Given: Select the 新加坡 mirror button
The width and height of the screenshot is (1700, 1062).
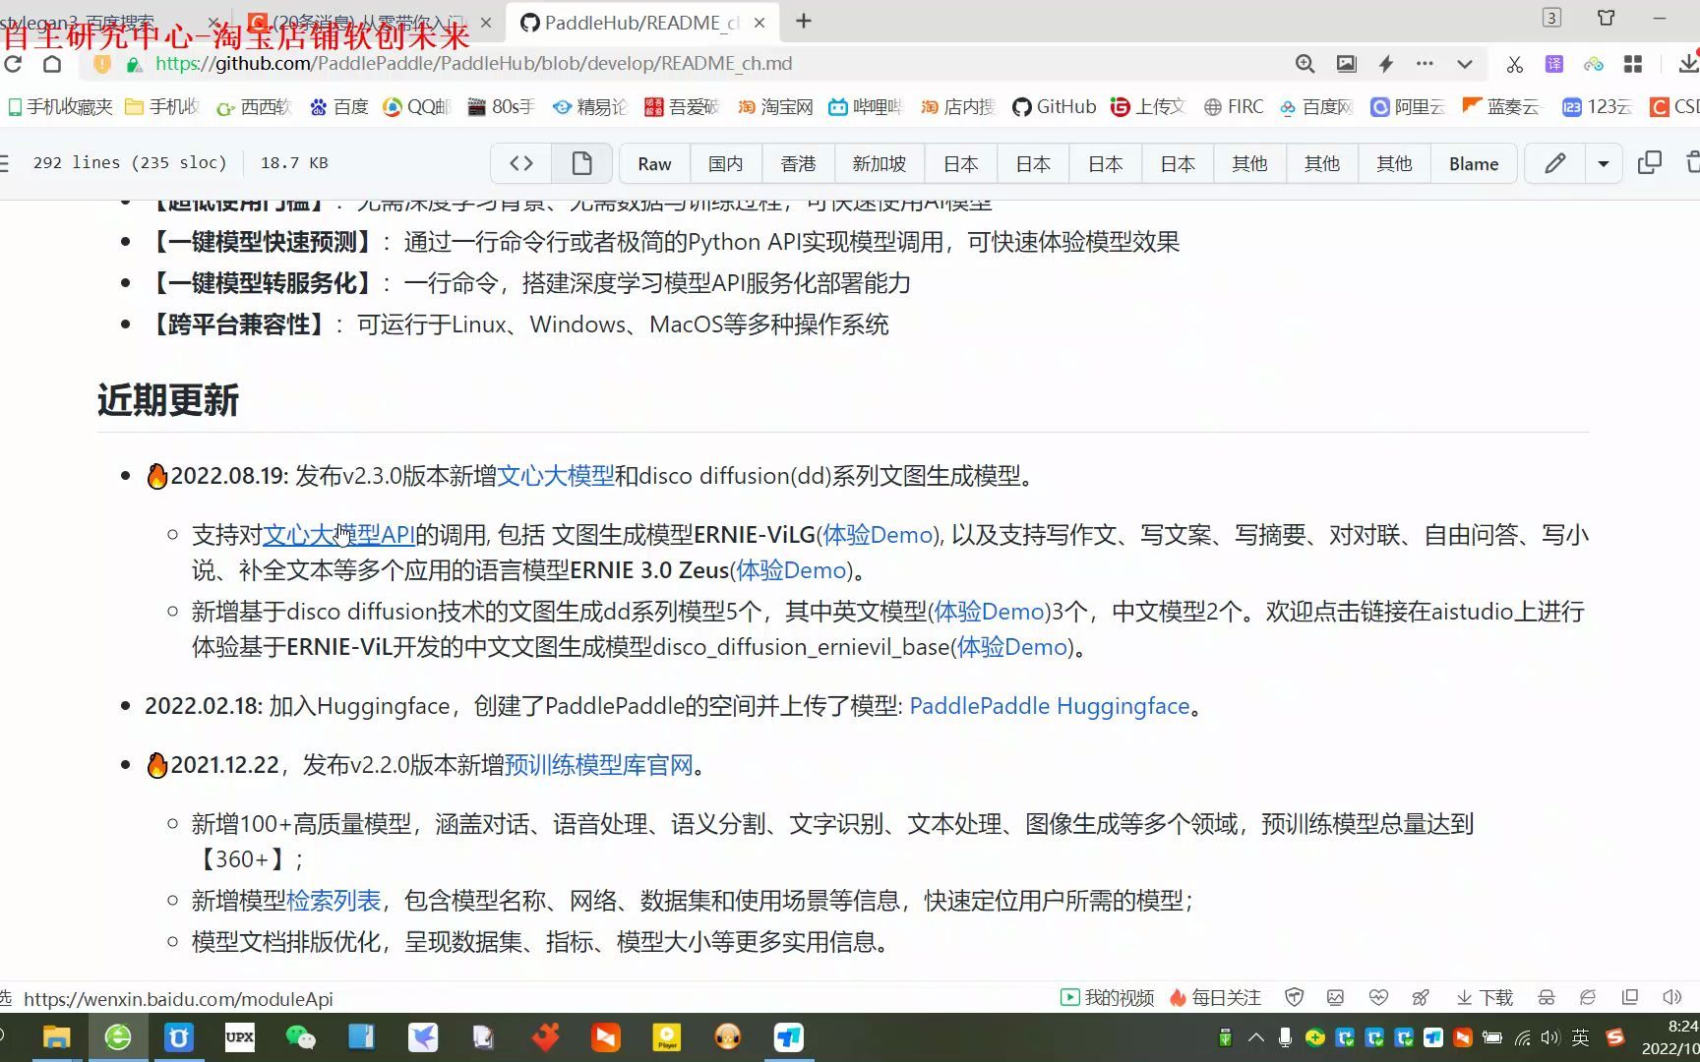Looking at the screenshot, I should pos(880,163).
